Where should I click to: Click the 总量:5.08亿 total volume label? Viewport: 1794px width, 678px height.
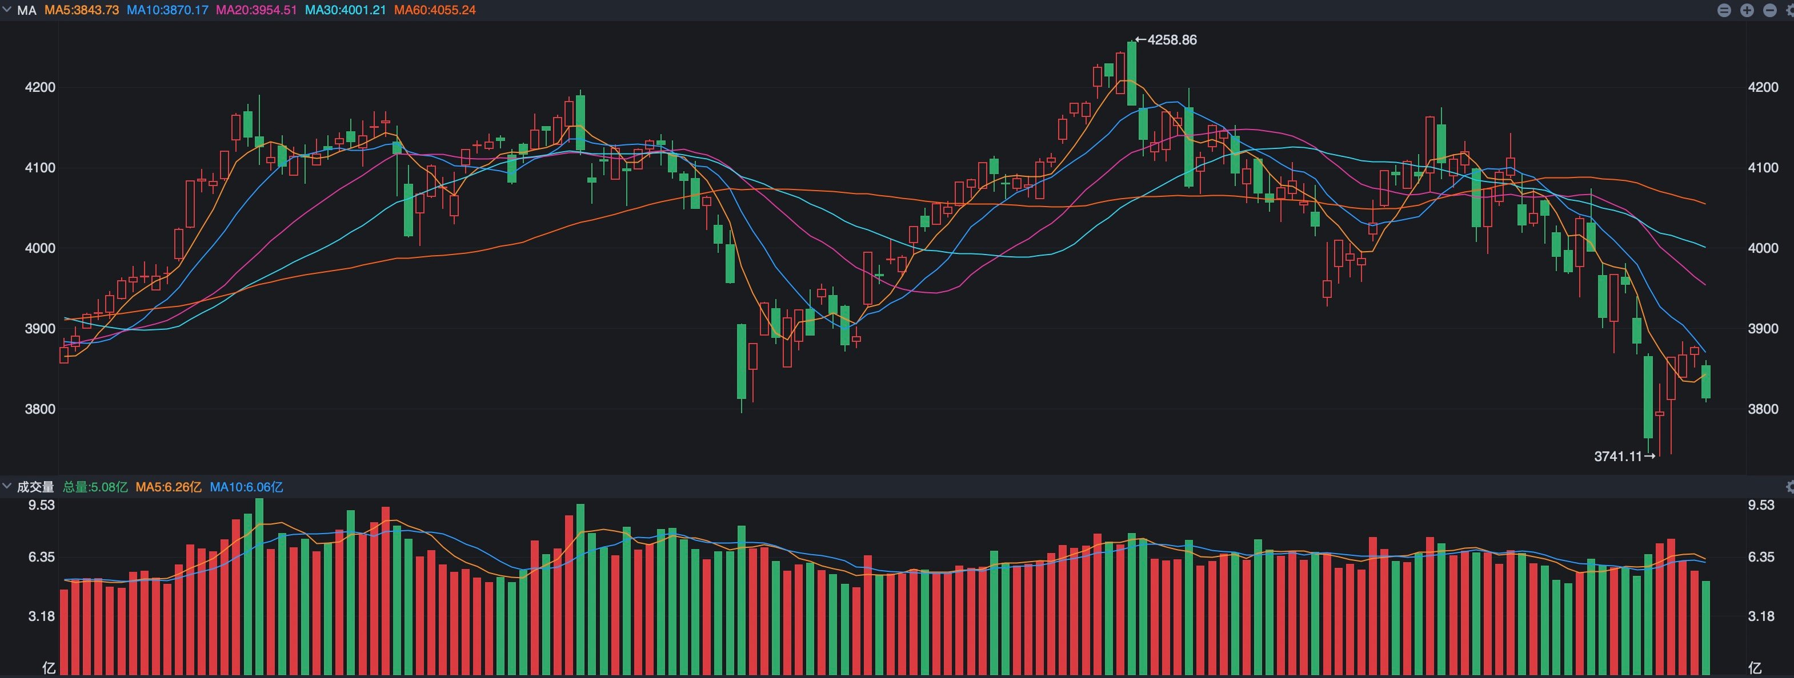click(x=95, y=487)
